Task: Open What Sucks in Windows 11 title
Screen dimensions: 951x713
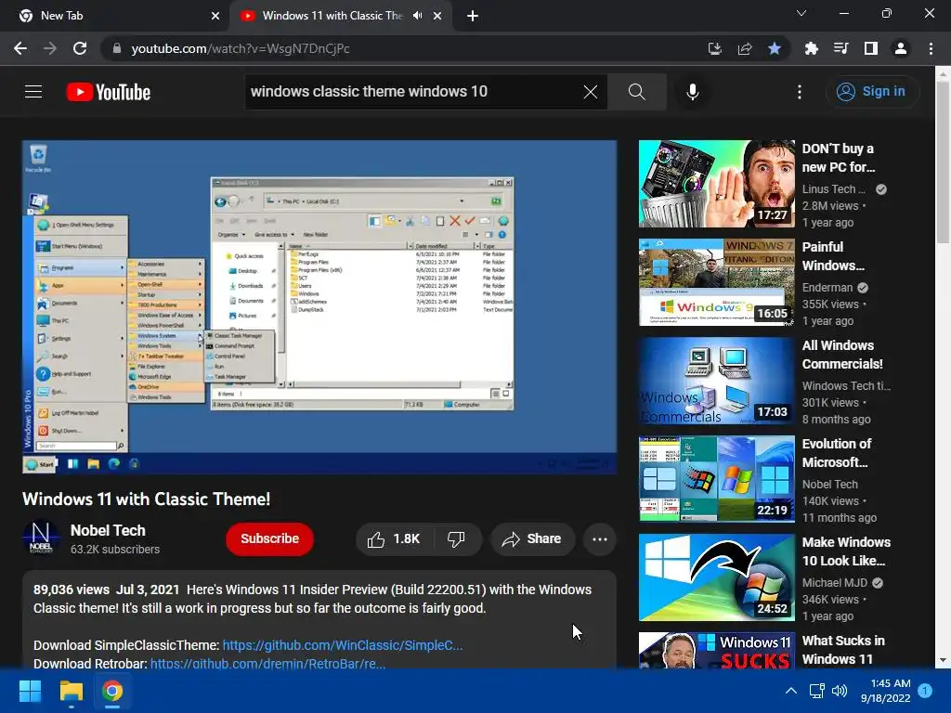Action: coord(843,650)
